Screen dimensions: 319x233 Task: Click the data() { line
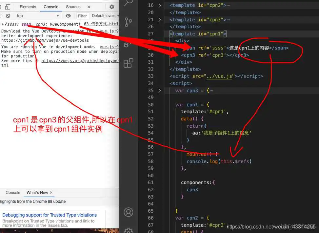click(192, 119)
